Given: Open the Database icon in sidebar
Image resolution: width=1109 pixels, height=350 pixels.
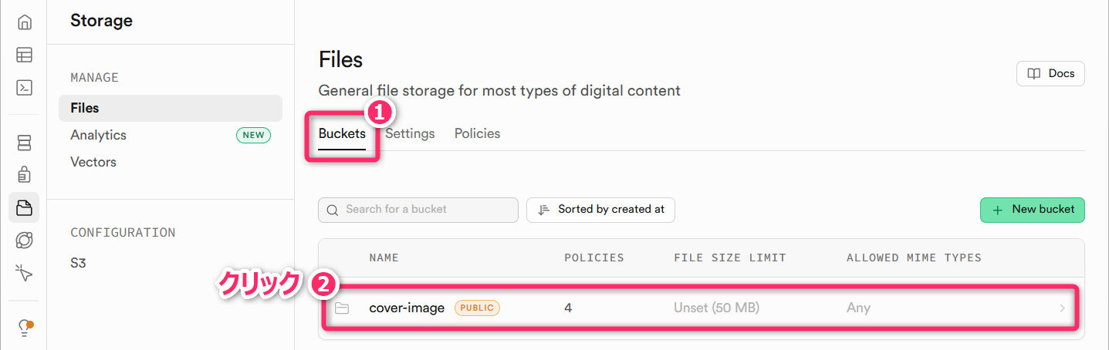Looking at the screenshot, I should click(24, 143).
